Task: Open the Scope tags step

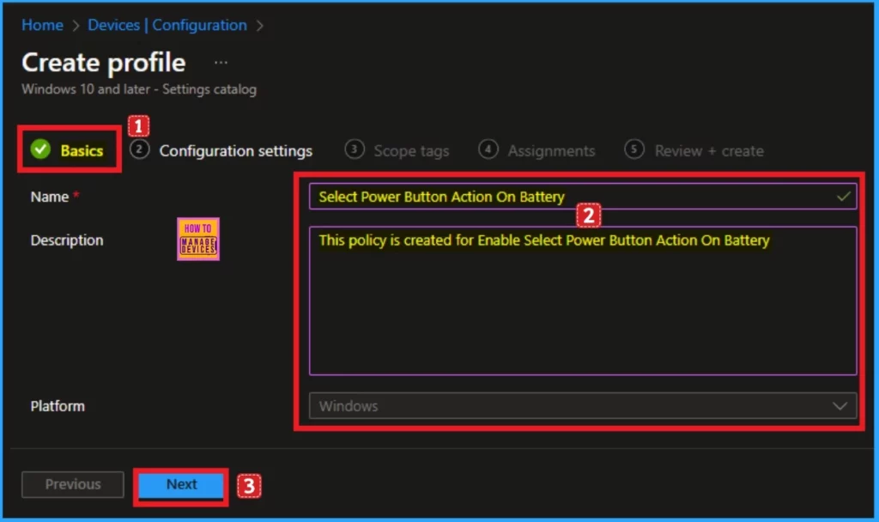Action: (411, 151)
